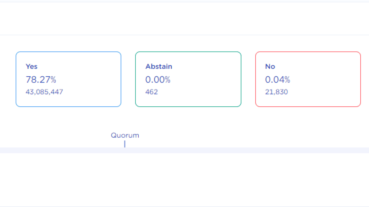Screen dimensions: 369x207
Task: Select the Abstain vote card
Action: [188, 79]
